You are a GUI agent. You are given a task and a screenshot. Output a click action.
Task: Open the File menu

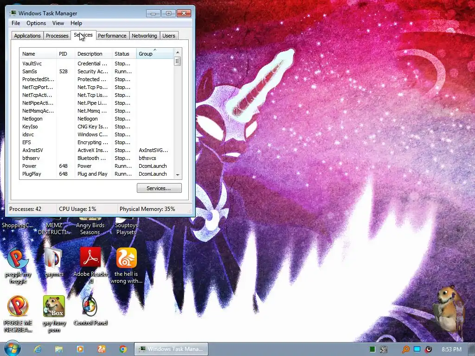(x=16, y=23)
